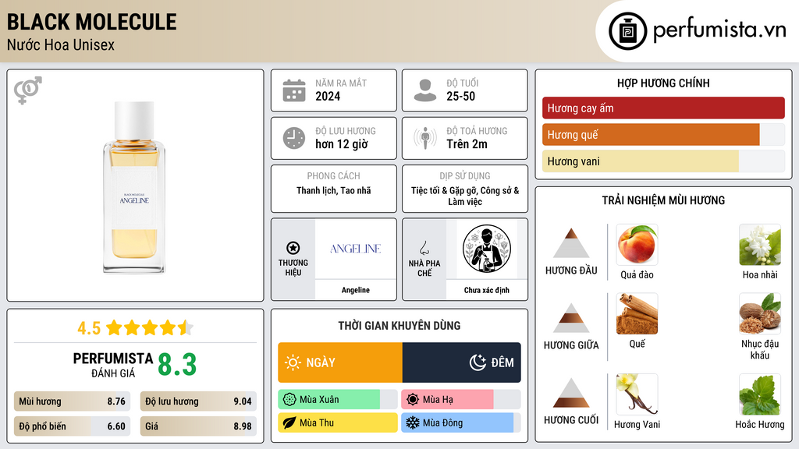
Task: Click the flower icon for Mùa Xuân
Action: coord(289,400)
